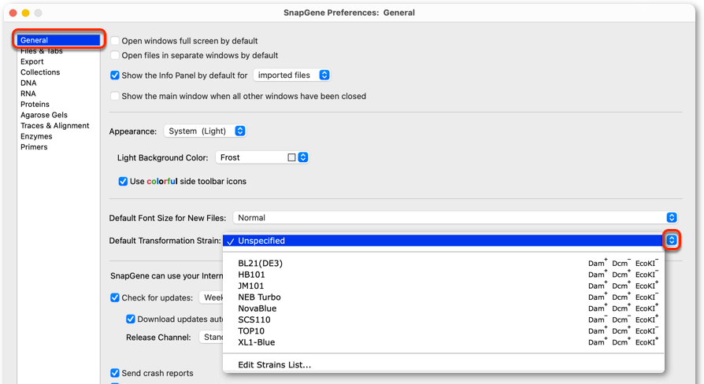Screen dimensions: 704x384
Task: Choose NovaBlue from the strain list
Action: pyautogui.click(x=443, y=308)
